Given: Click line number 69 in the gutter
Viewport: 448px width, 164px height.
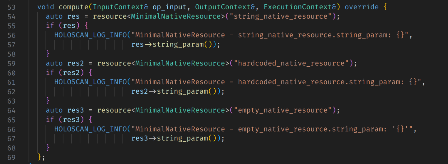Looking at the screenshot, I should coord(11,157).
